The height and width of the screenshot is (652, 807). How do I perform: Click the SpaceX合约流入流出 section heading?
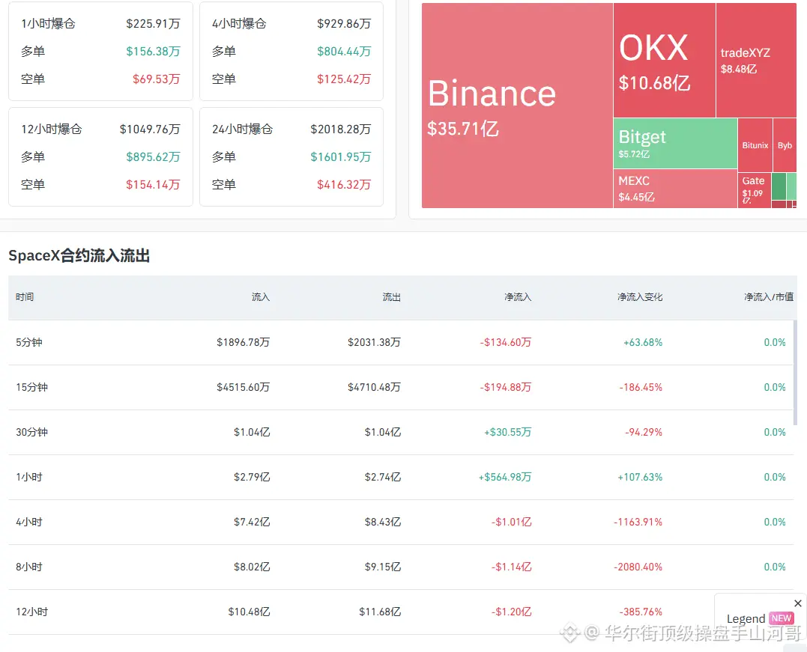79,255
